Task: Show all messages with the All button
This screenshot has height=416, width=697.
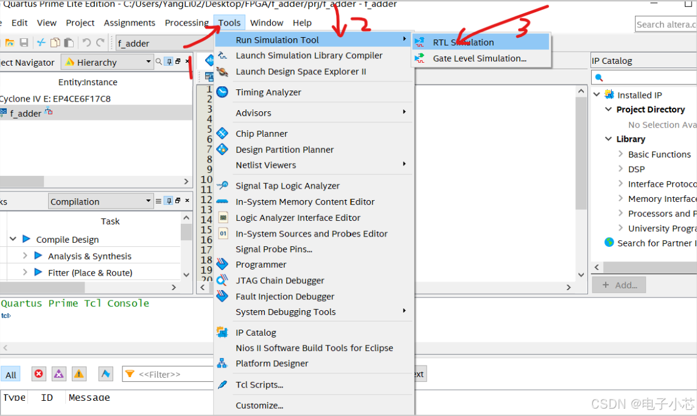Action: pos(11,375)
